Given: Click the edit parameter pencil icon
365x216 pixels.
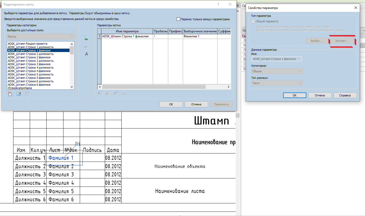Looking at the screenshot, I should click(19, 94).
